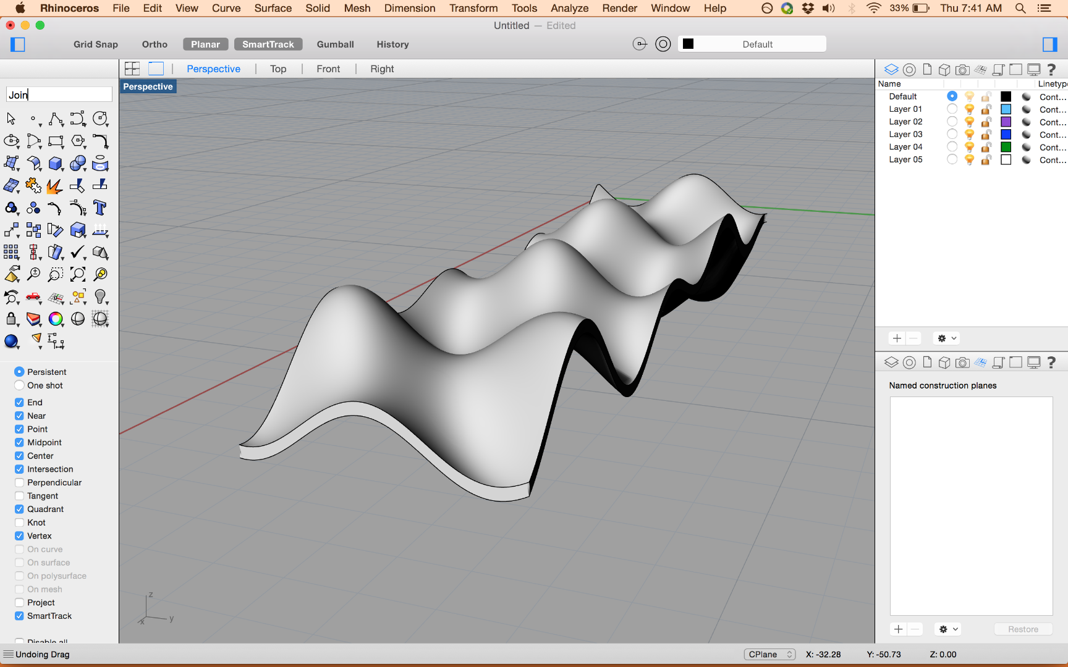Open the Layers panel icon
The height and width of the screenshot is (667, 1068).
[x=891, y=69]
